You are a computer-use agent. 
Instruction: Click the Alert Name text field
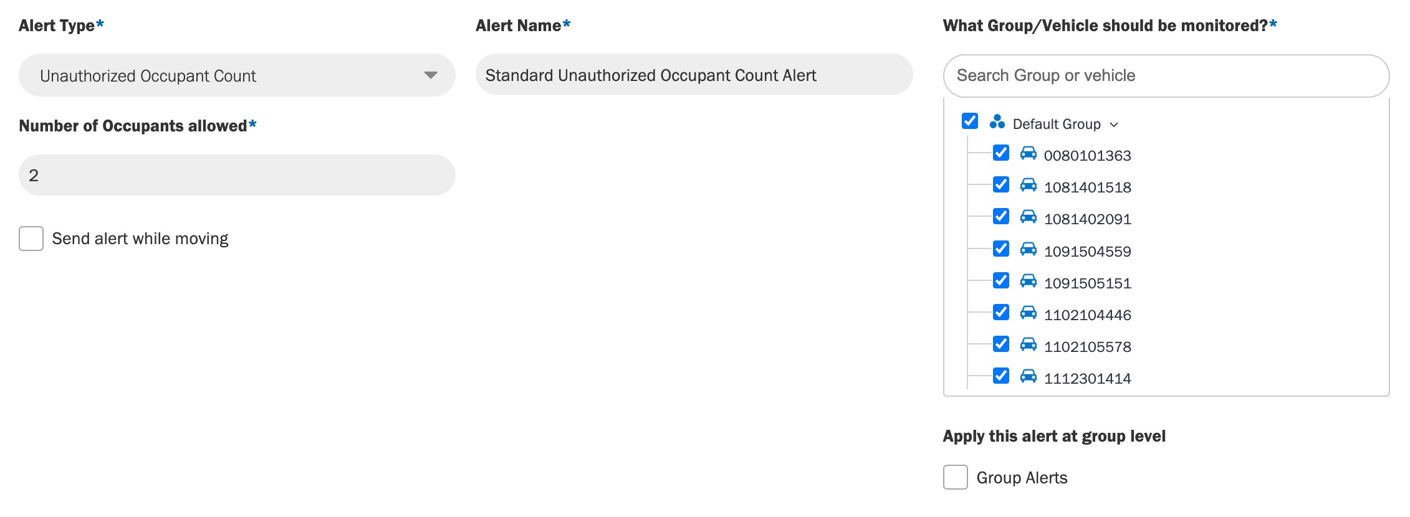[694, 74]
